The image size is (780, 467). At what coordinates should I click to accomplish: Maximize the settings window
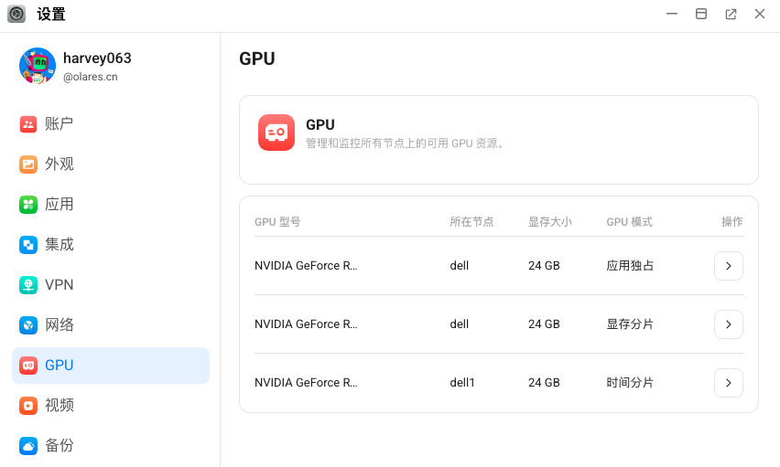point(701,14)
